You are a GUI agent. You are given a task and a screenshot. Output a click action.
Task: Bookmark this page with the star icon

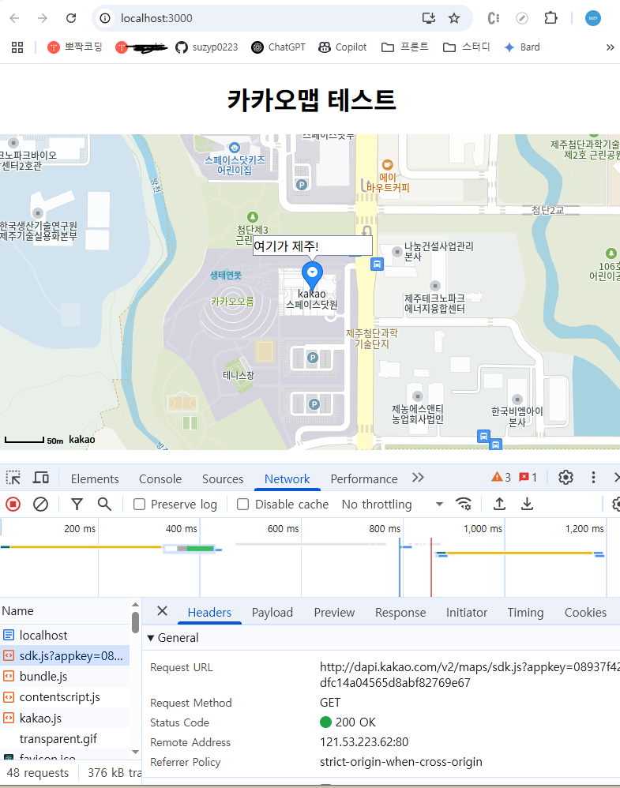(x=454, y=18)
